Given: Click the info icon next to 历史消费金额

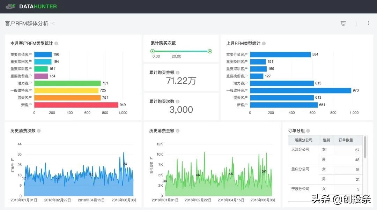Looking at the screenshot, I should pos(177,130).
